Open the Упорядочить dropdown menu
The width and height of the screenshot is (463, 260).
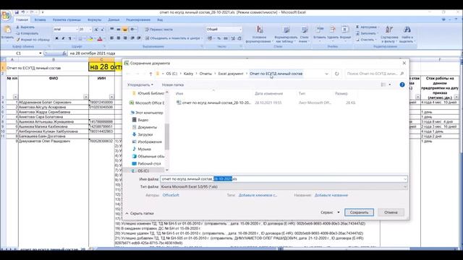coord(140,85)
